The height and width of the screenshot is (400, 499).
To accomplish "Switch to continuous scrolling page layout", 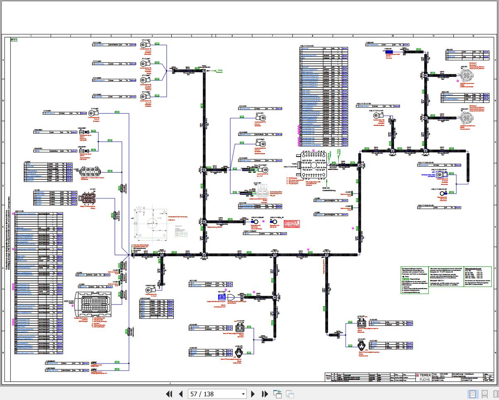I will (x=484, y=394).
